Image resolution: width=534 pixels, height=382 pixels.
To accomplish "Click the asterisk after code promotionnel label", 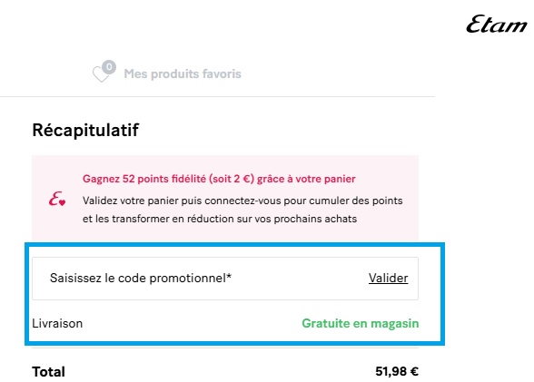I will point(229,276).
